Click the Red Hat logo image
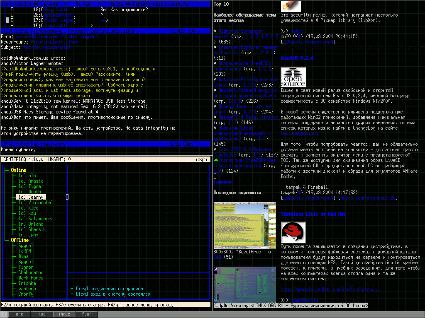 [x=293, y=233]
